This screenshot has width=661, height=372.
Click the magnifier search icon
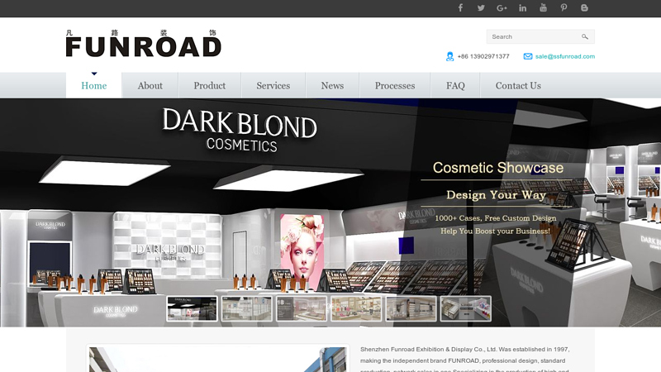coord(585,37)
